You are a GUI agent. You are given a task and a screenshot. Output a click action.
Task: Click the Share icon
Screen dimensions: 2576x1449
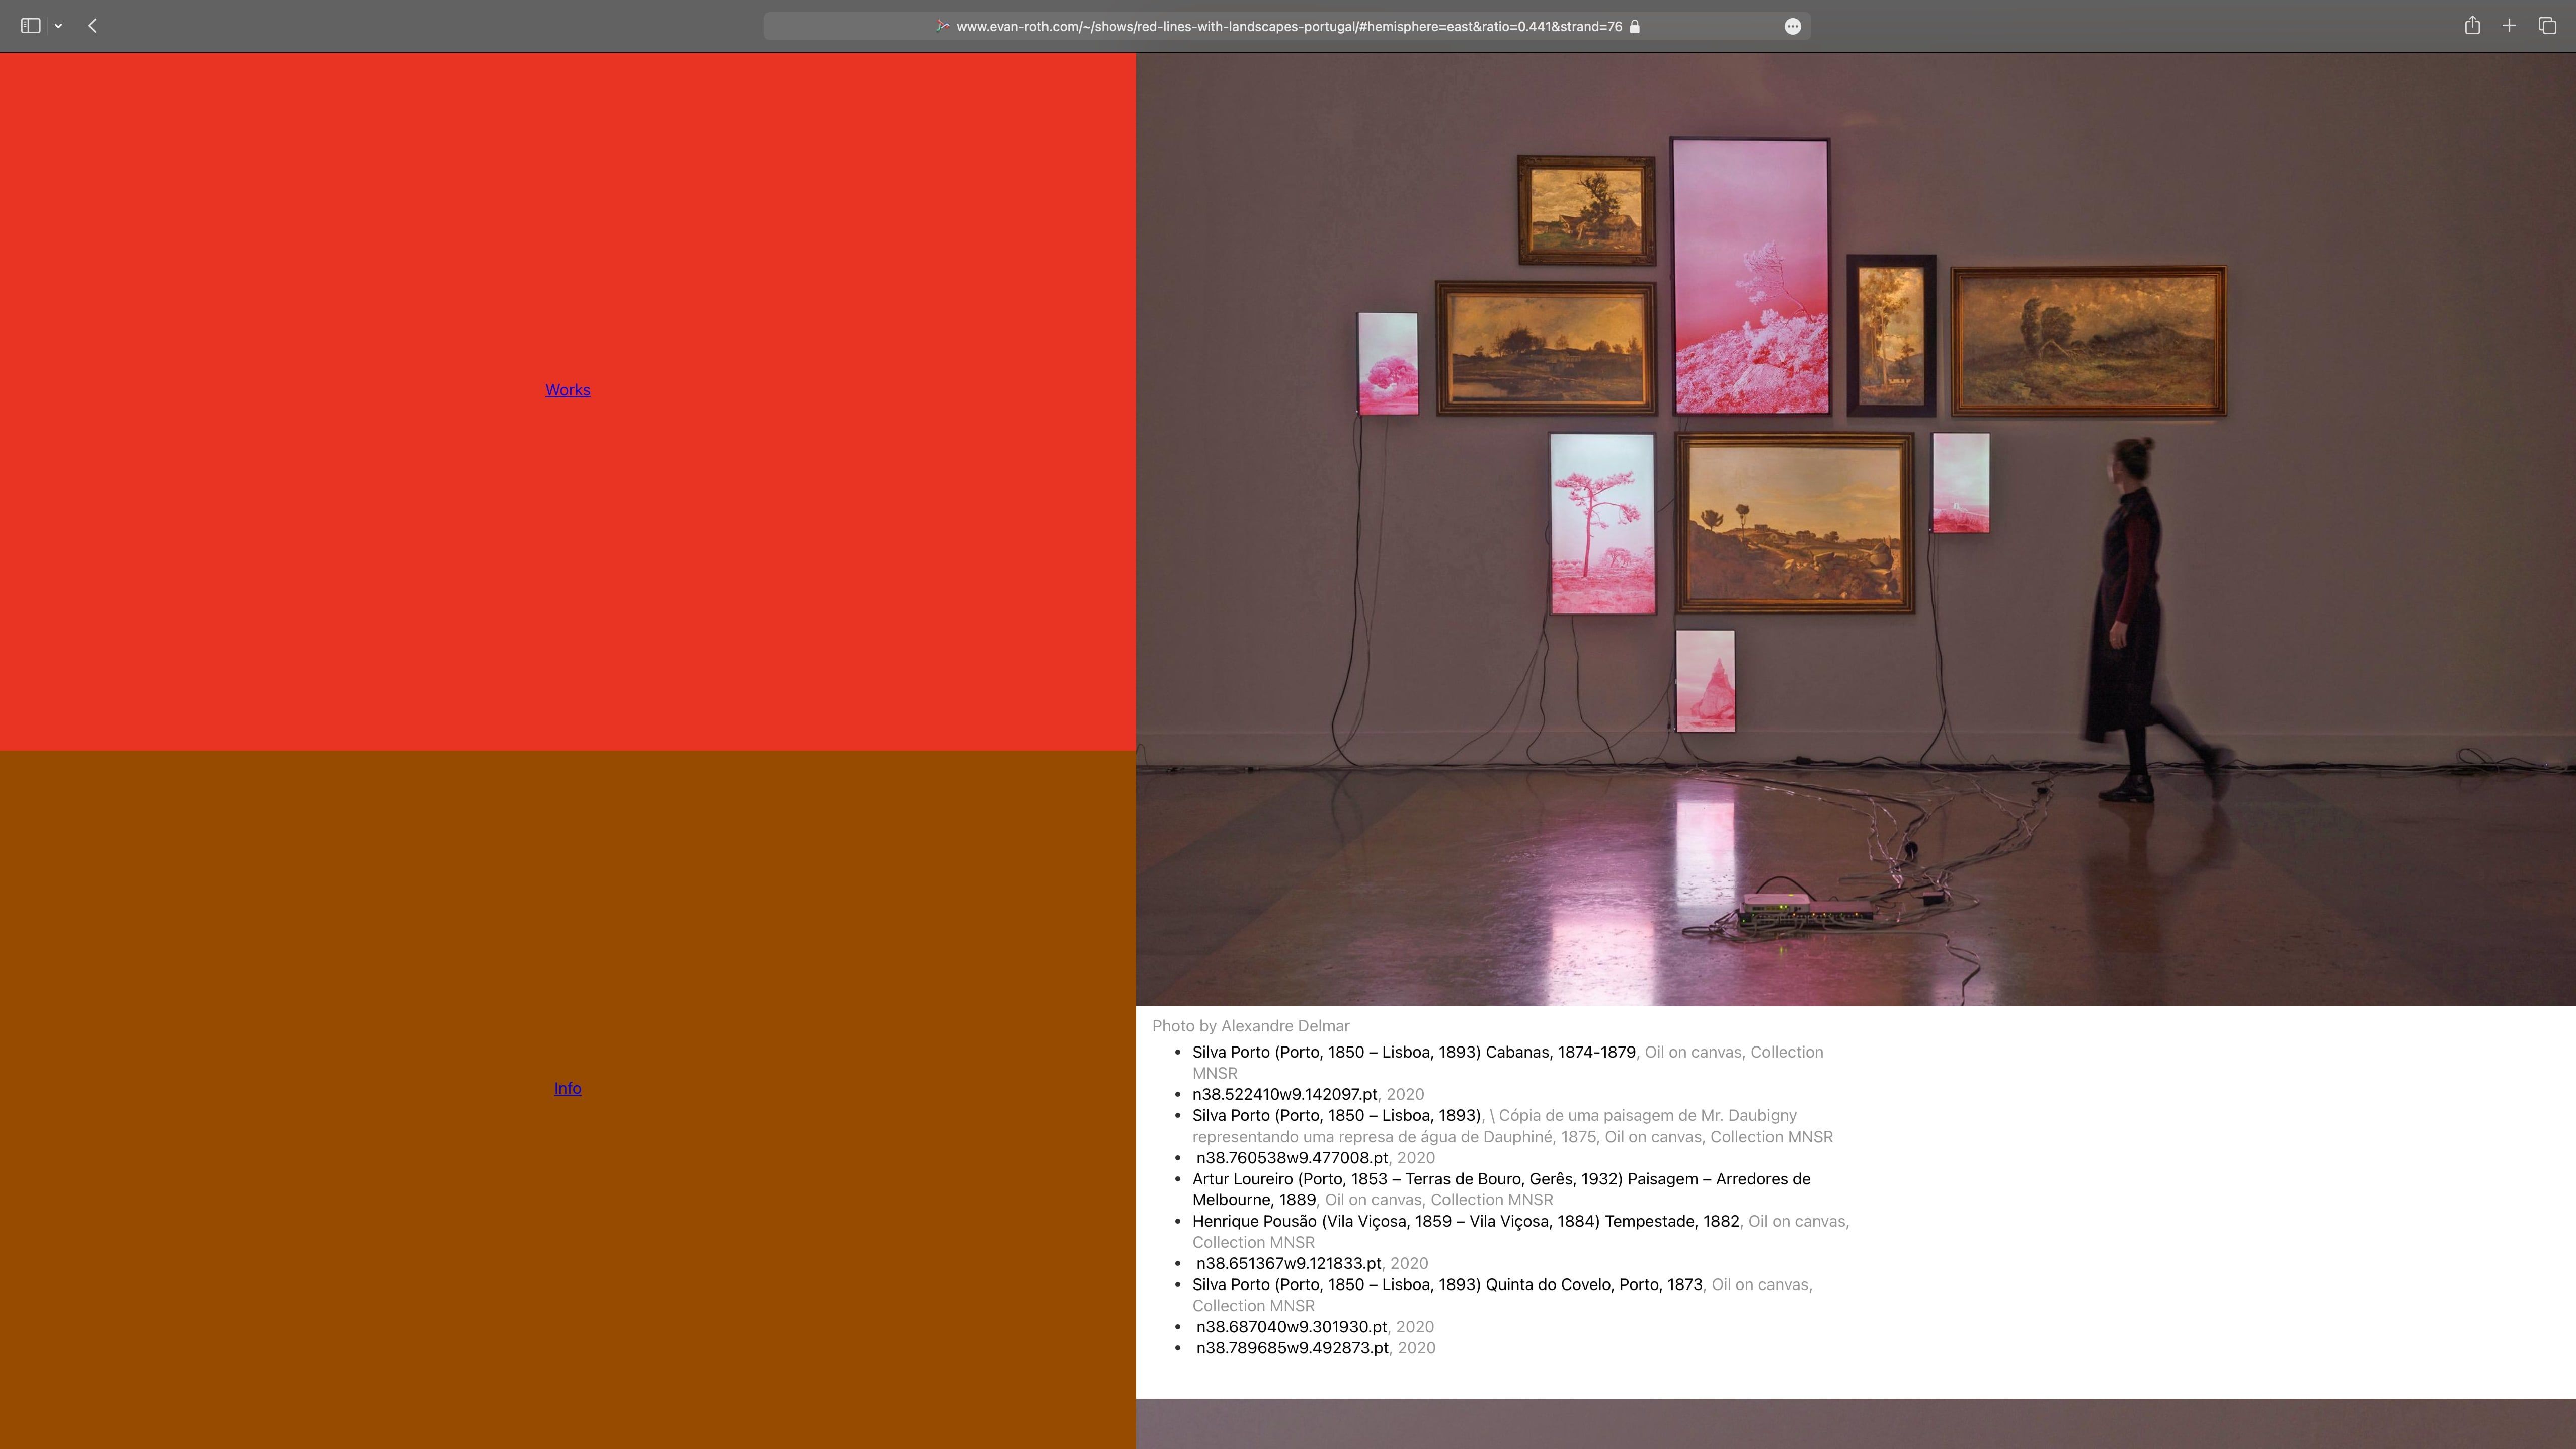tap(2472, 26)
